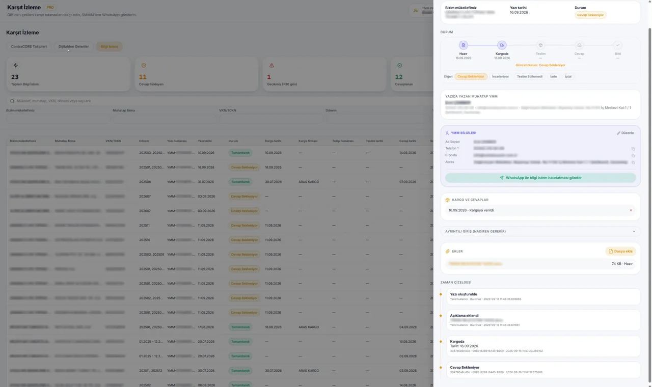This screenshot has width=652, height=387.
Task: Expand the Ayrıntılı Giriş section
Action: 540,231
